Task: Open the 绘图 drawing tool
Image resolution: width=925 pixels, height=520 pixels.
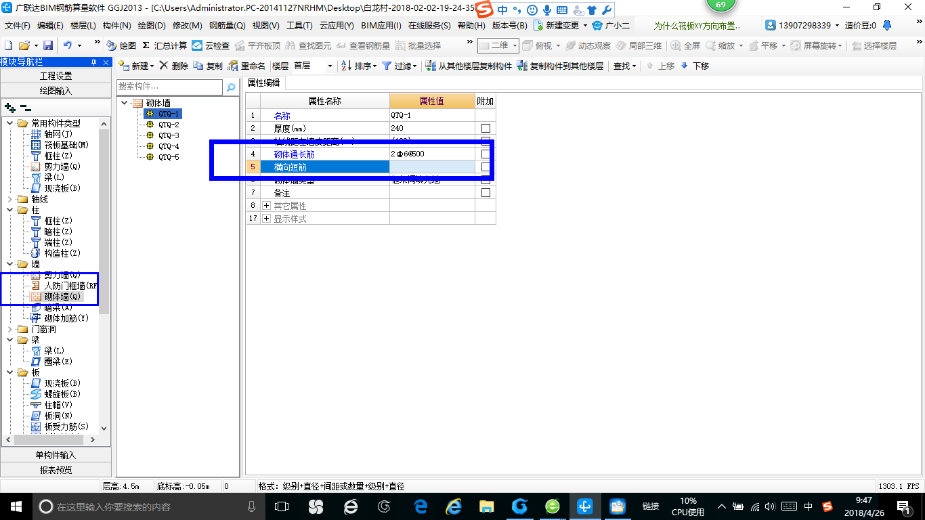Action: [122, 45]
